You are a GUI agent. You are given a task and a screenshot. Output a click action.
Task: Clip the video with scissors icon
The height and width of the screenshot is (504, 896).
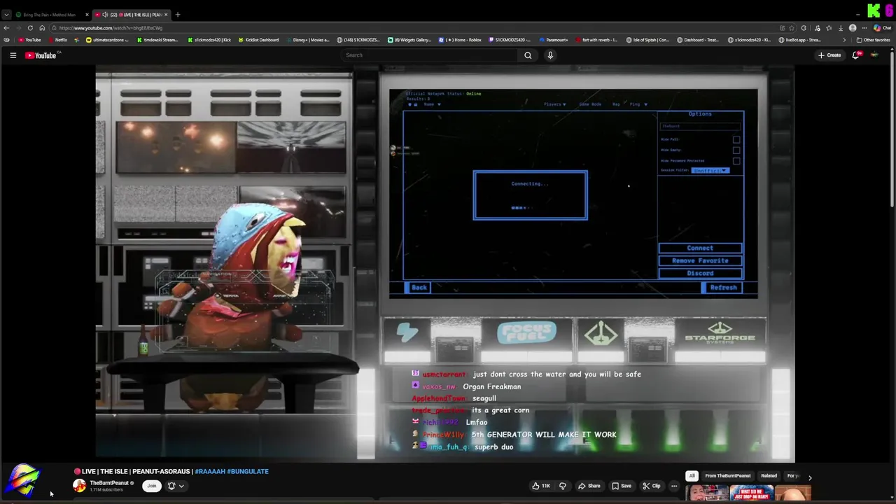(x=651, y=486)
